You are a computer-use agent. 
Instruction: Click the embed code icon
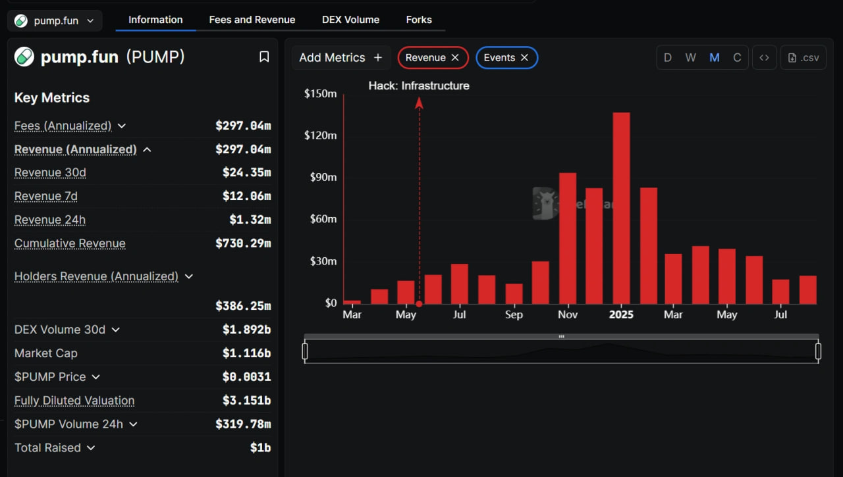click(x=764, y=58)
